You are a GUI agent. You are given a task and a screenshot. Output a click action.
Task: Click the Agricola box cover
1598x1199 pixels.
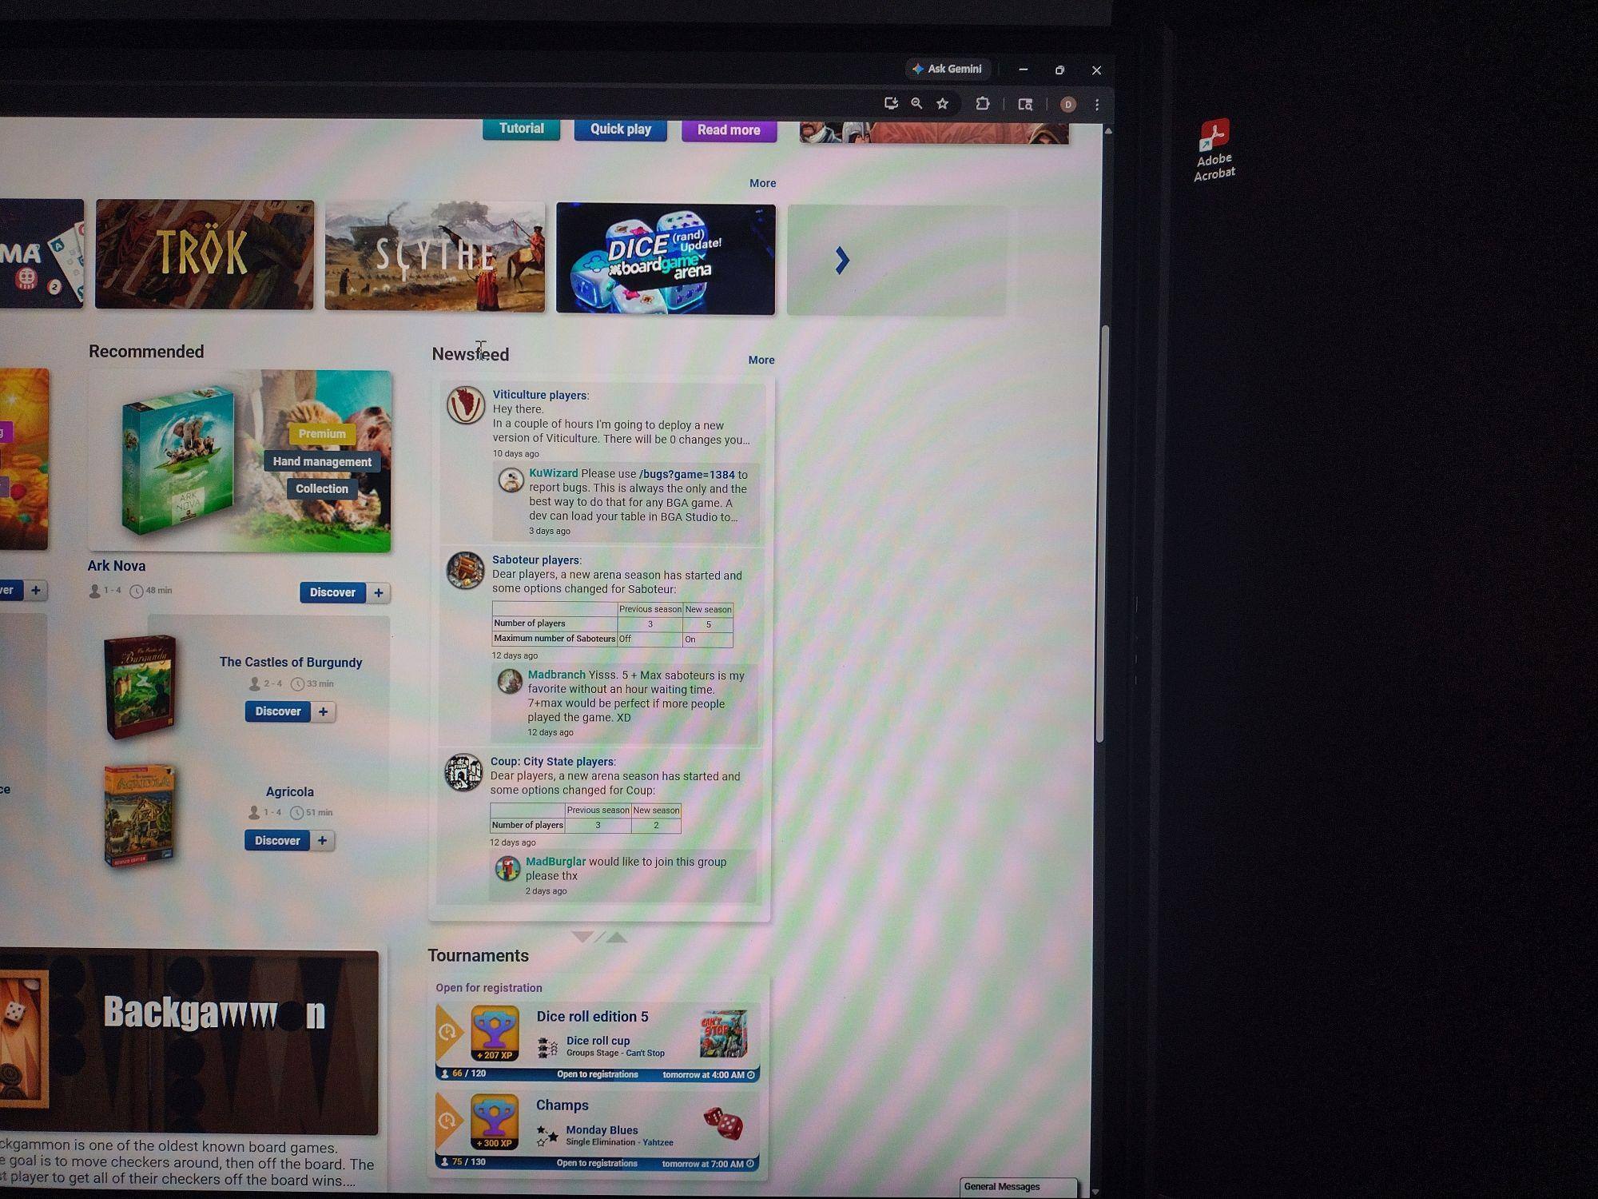140,815
